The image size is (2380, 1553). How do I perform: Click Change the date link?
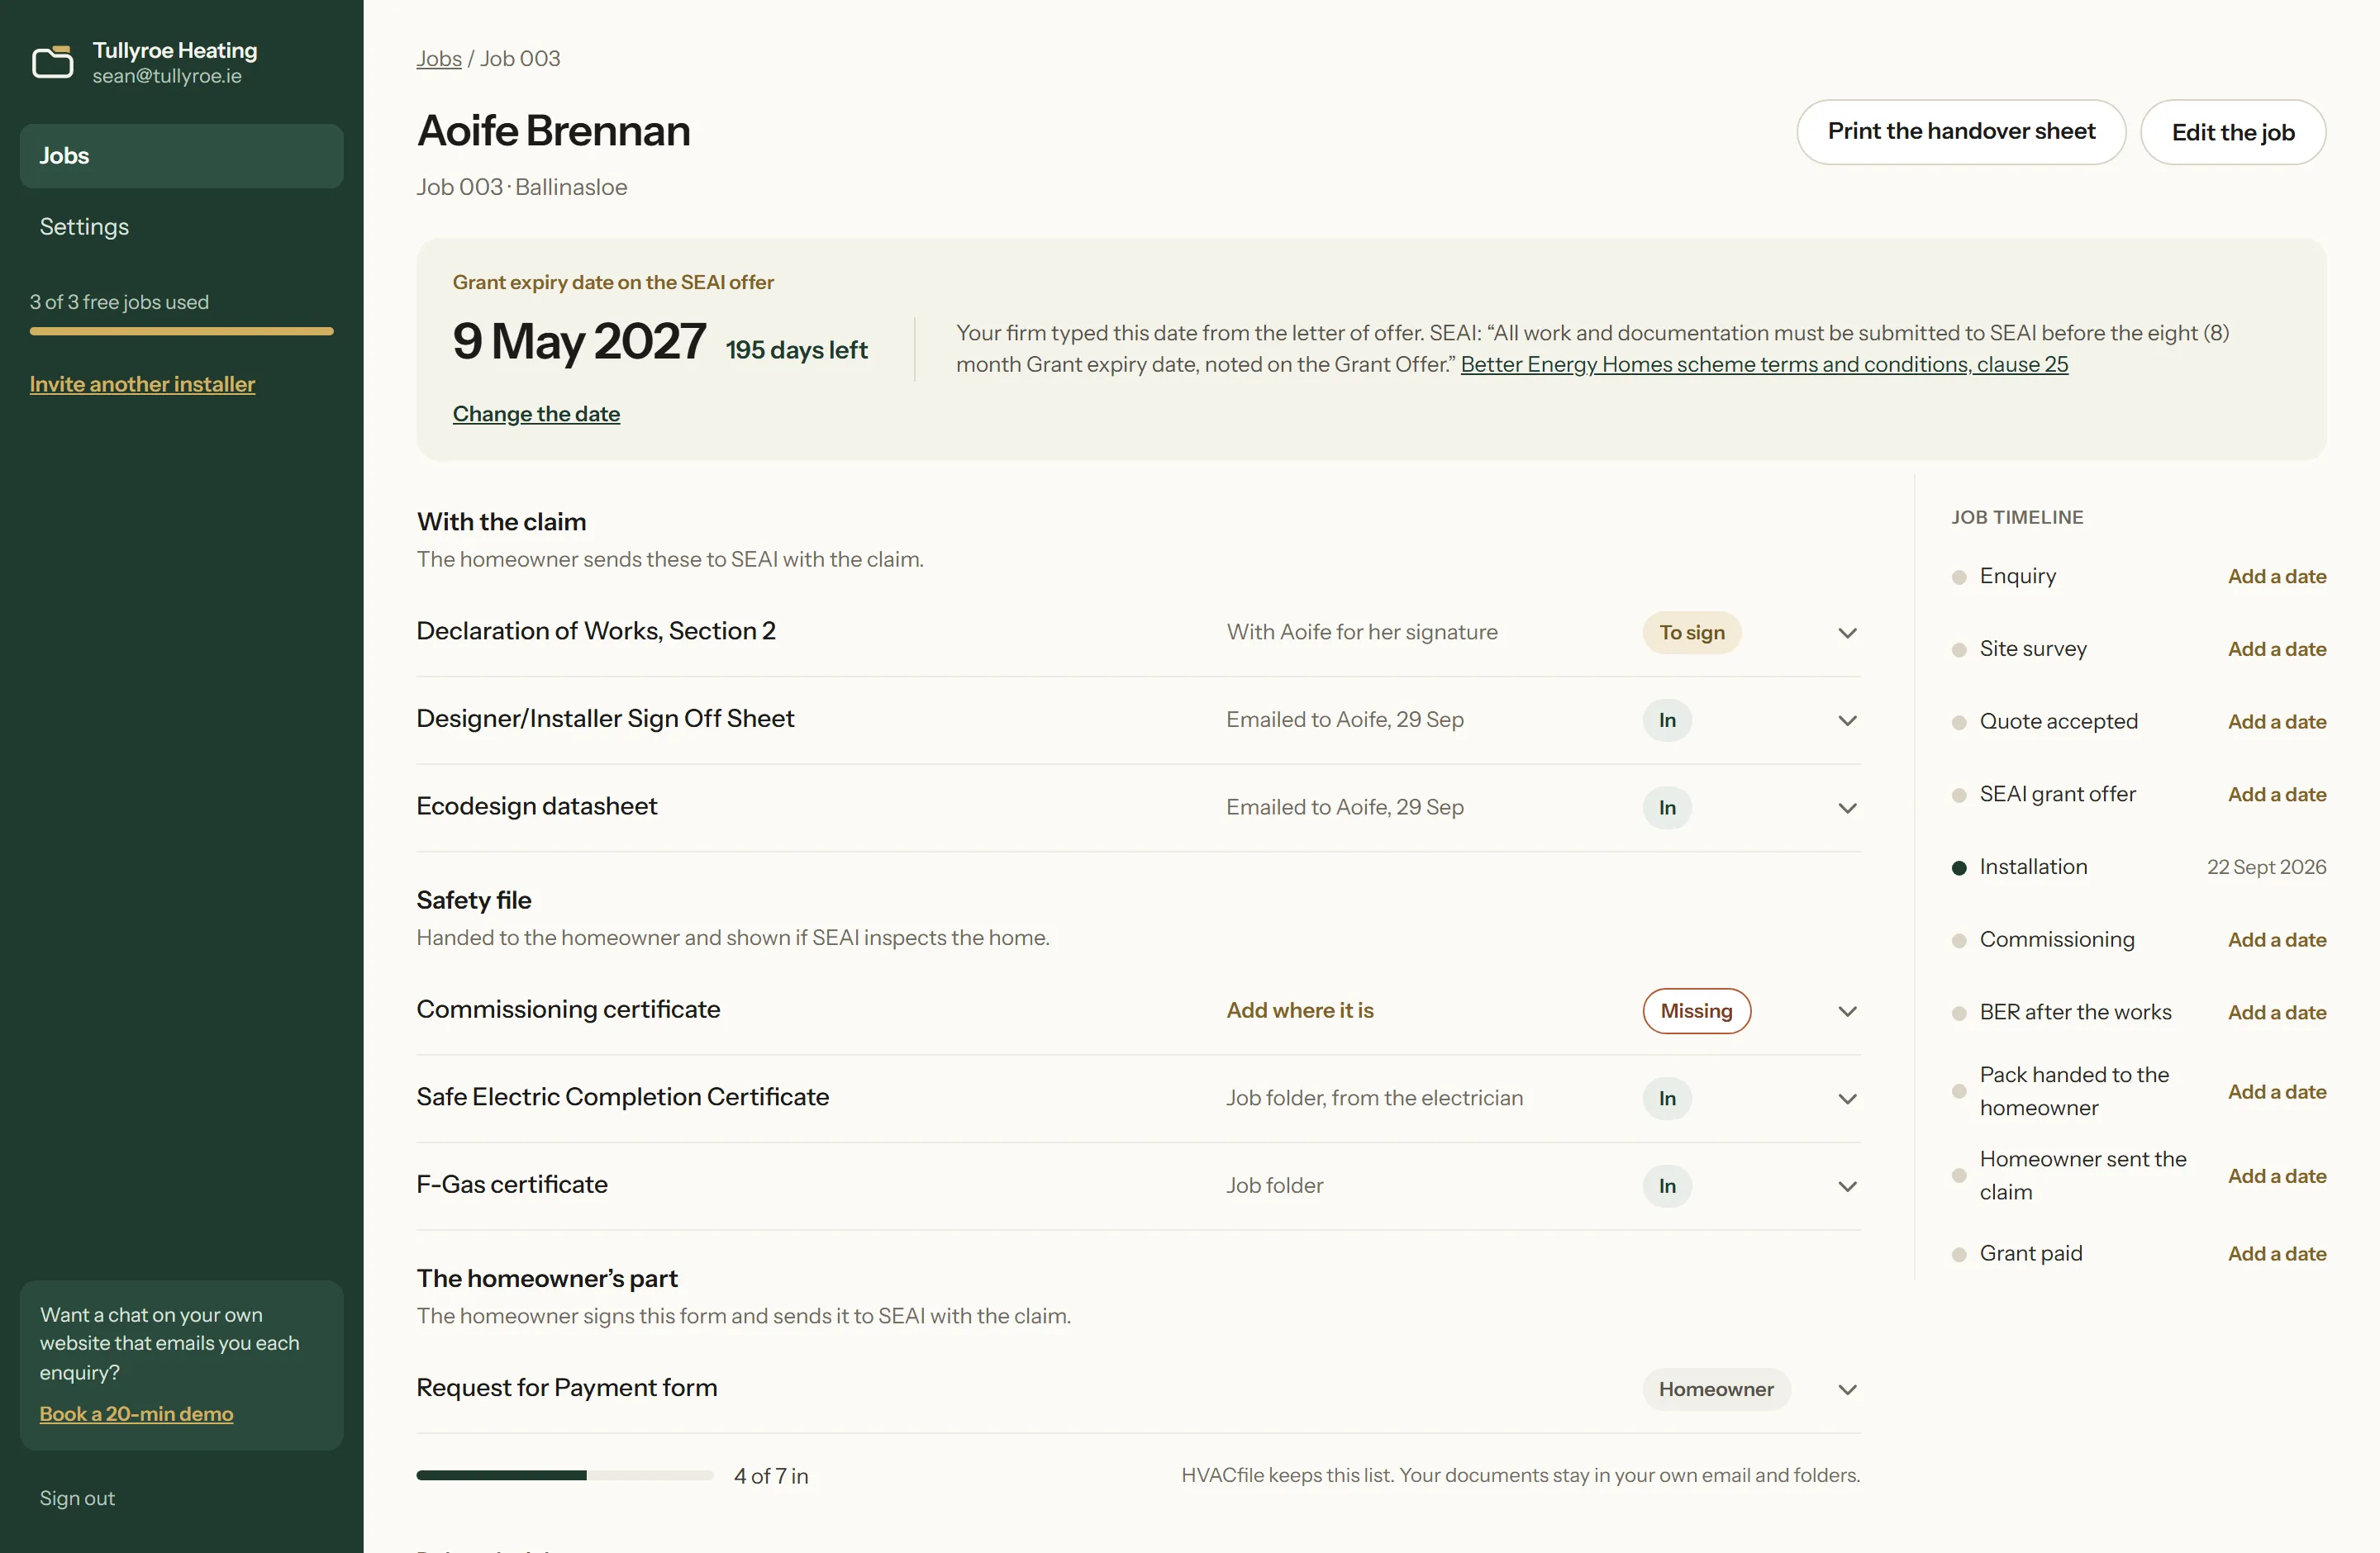(x=536, y=414)
